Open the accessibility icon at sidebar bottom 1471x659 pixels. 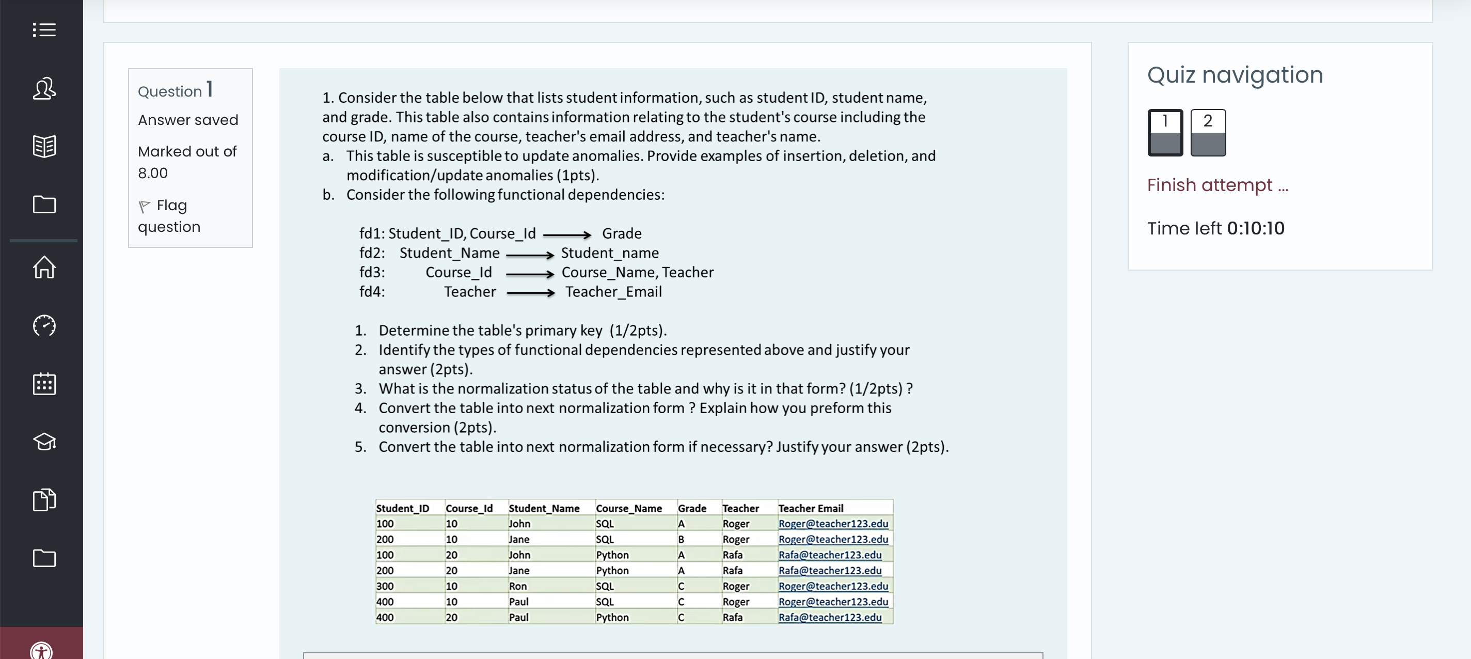(41, 651)
